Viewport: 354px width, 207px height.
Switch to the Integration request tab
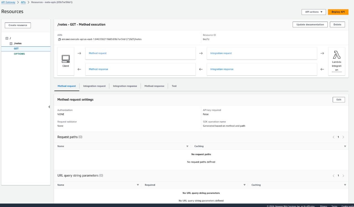point(94,86)
